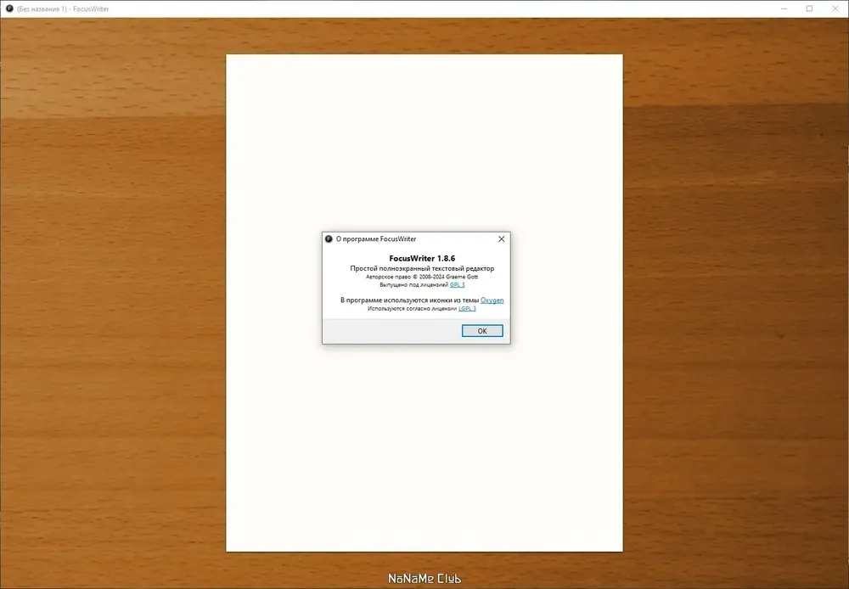Click the NoNaMe Club watermark text
This screenshot has height=589, width=849.
click(x=424, y=579)
